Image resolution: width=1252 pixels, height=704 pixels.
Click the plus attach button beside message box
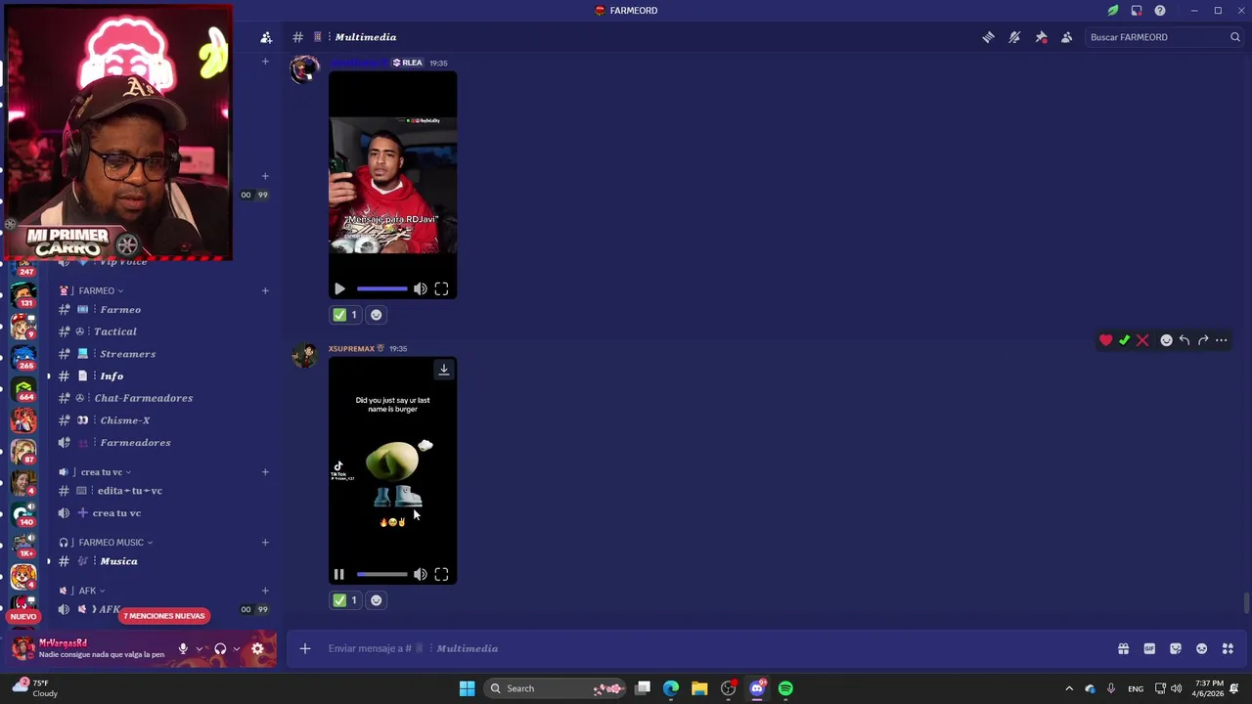point(305,648)
